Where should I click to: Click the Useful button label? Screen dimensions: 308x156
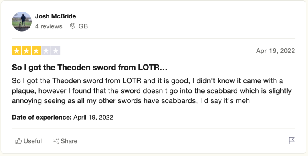pos(32,141)
